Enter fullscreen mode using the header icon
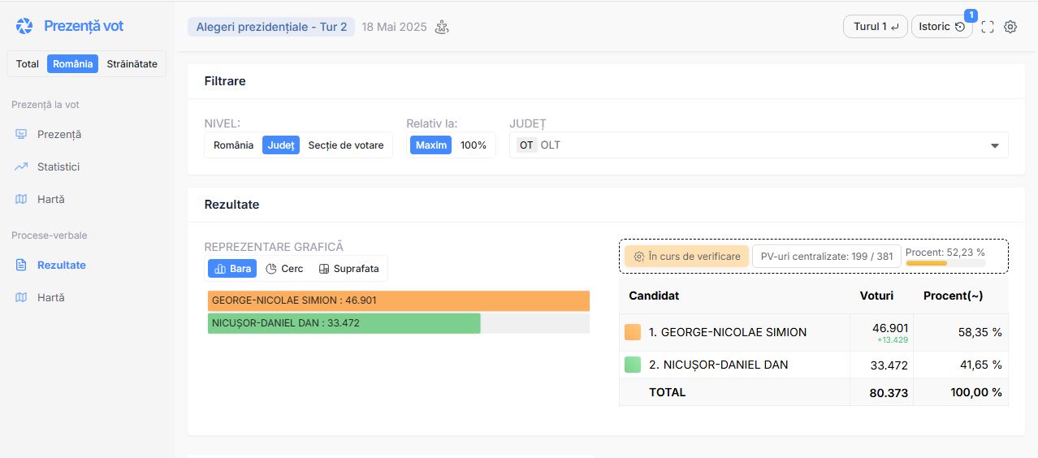 click(988, 27)
